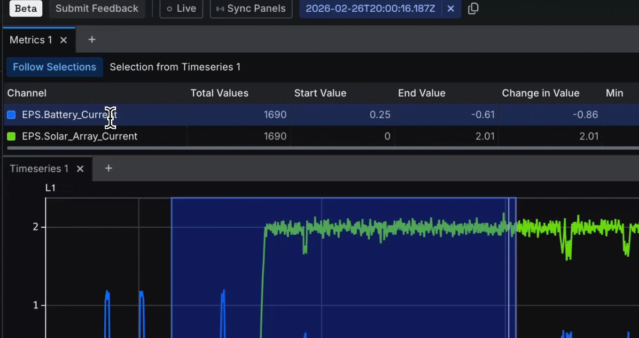Image resolution: width=639 pixels, height=338 pixels.
Task: Click blue swatch for EPS.Battery_Current
Action: [11, 115]
